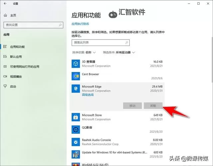Screen dimensions: 213x166
Task: Click the magnifier in 查找设置 box
Action: pyautogui.click(x=60, y=25)
